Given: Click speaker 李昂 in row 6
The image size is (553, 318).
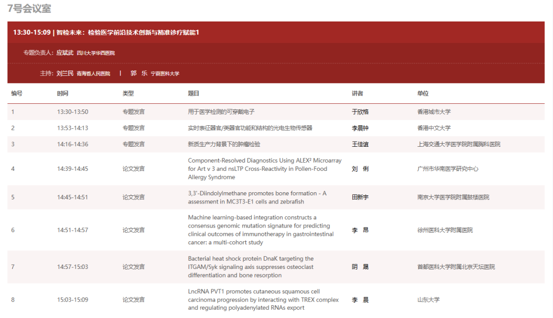Looking at the screenshot, I should click(x=360, y=230).
